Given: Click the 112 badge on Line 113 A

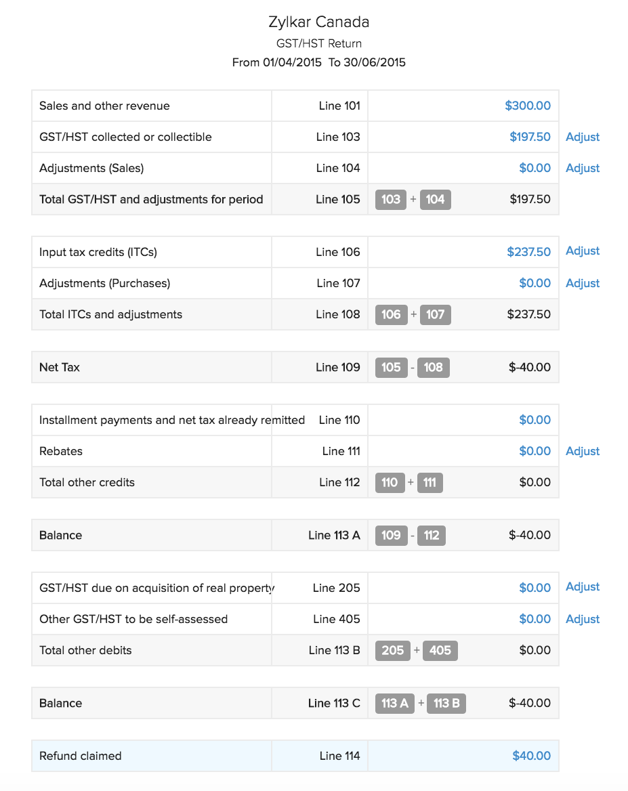Looking at the screenshot, I should [x=432, y=535].
